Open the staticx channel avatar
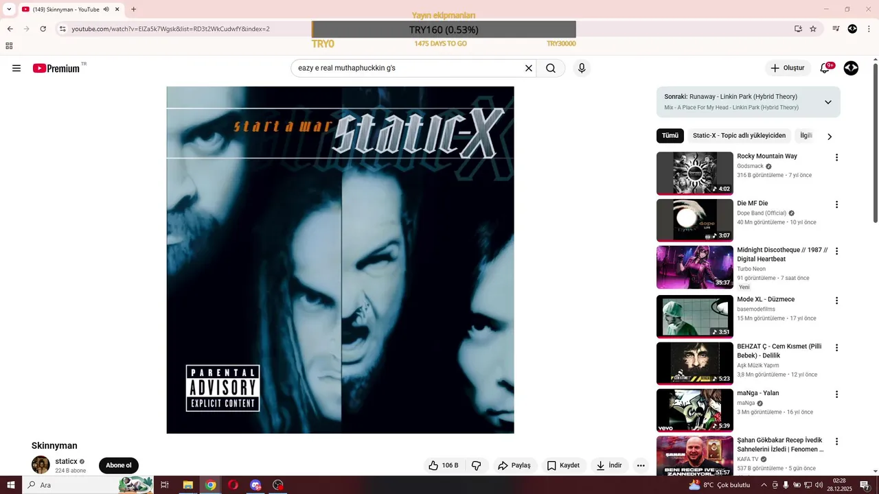This screenshot has width=879, height=494. click(x=41, y=464)
